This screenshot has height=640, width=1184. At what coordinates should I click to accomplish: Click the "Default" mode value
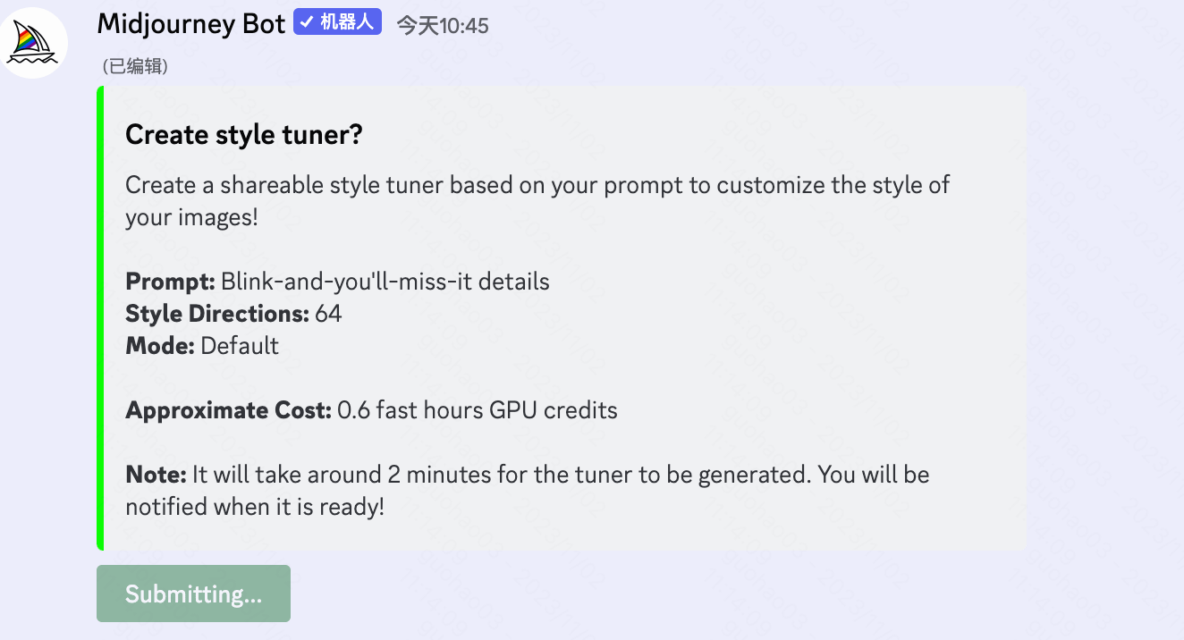[240, 347]
